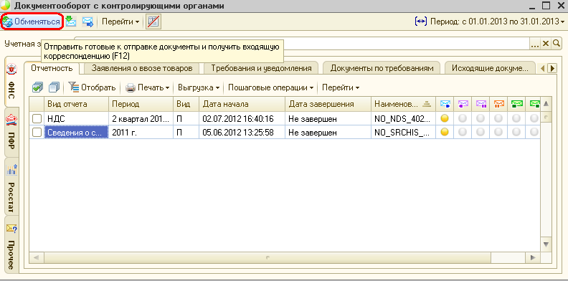Click the check-all checkboxes icon
The height and width of the screenshot is (281, 568).
click(x=37, y=87)
